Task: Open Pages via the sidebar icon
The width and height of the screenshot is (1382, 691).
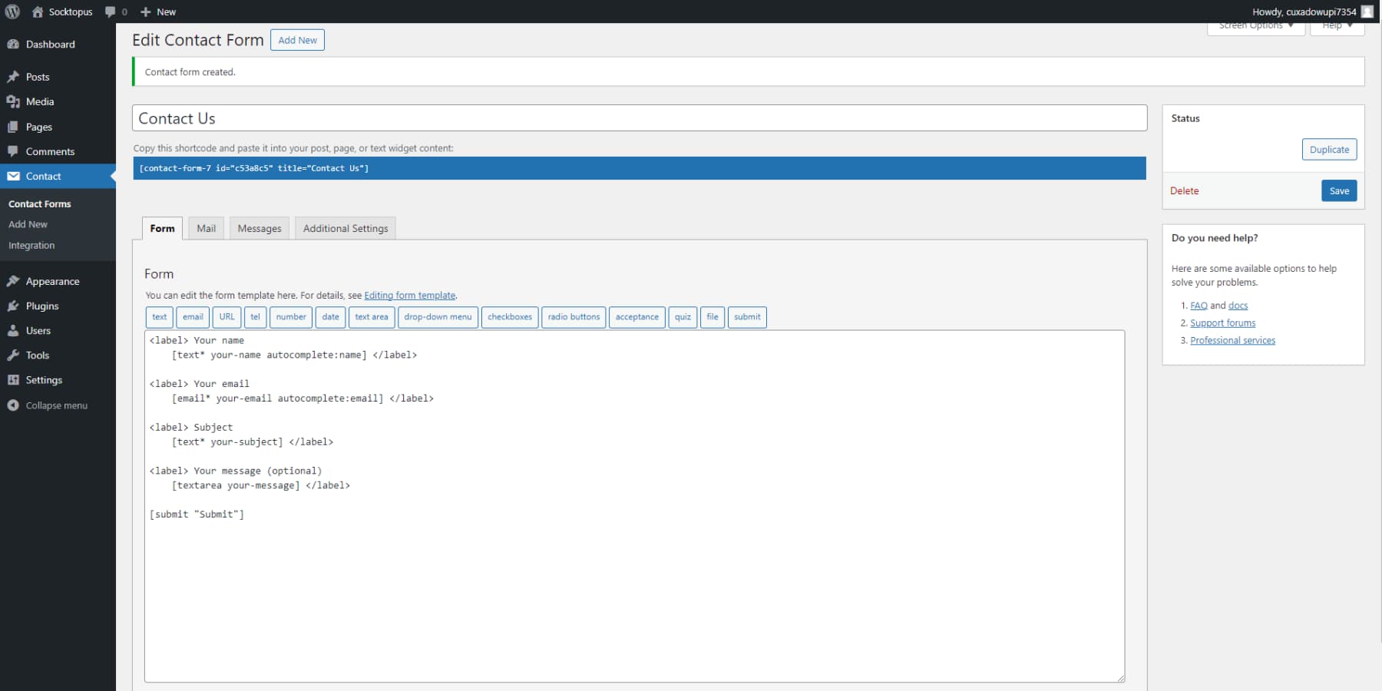Action: tap(15, 126)
